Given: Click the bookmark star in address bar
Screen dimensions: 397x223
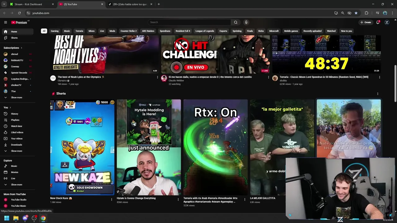Looking at the screenshot, I should [x=356, y=13].
